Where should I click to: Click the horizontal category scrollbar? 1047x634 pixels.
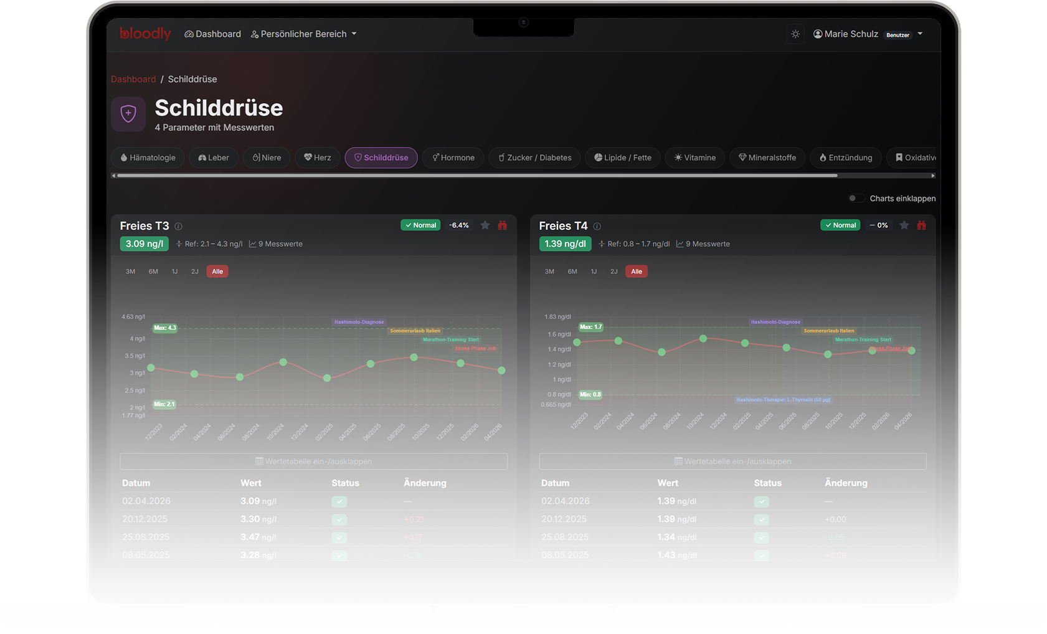coord(477,176)
